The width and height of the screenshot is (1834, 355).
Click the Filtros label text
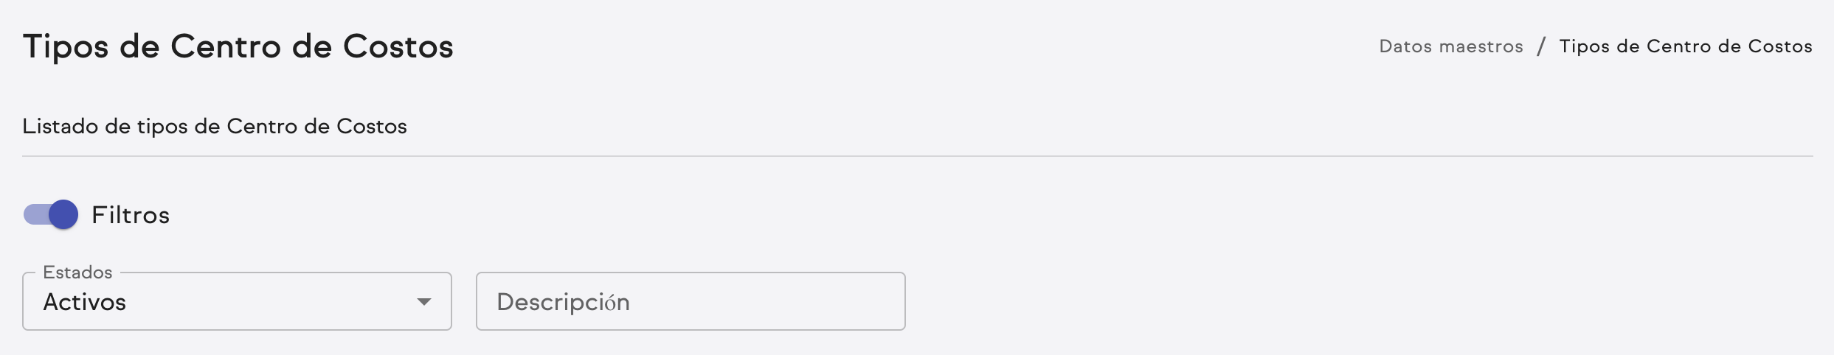[x=131, y=215]
